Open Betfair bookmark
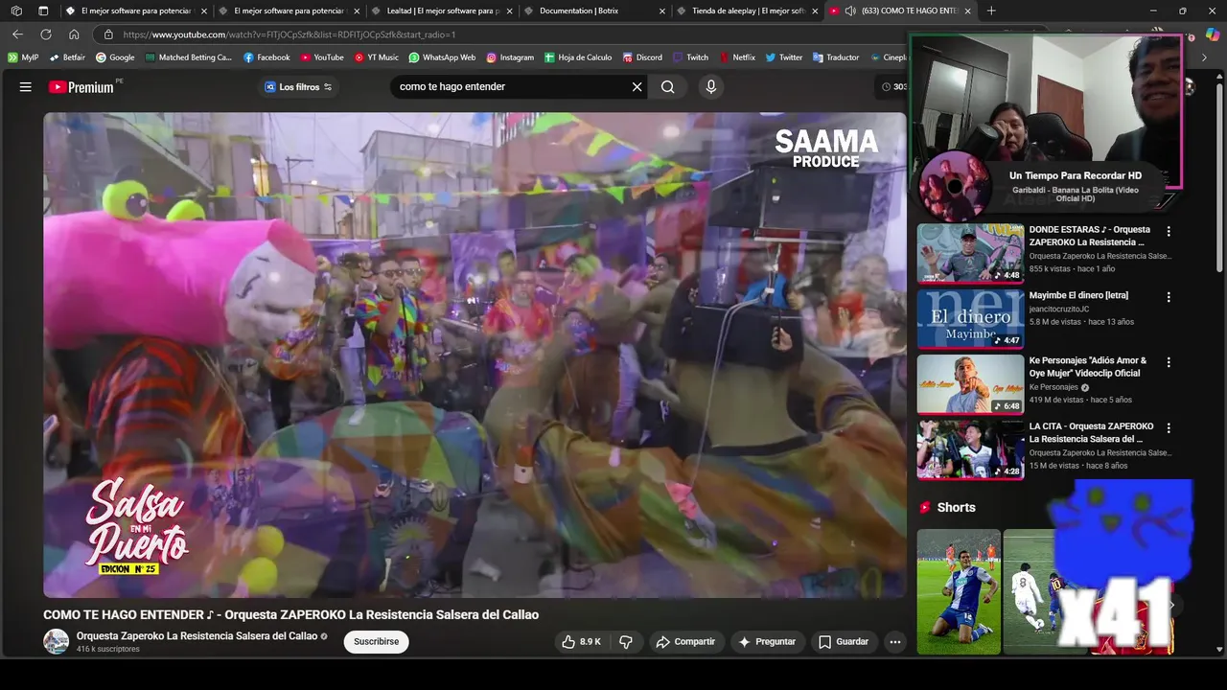This screenshot has width=1227, height=690. pos(67,57)
